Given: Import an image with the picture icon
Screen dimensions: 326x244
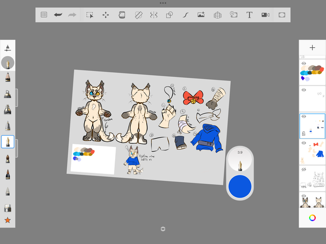Looking at the screenshot, I should [201, 15].
